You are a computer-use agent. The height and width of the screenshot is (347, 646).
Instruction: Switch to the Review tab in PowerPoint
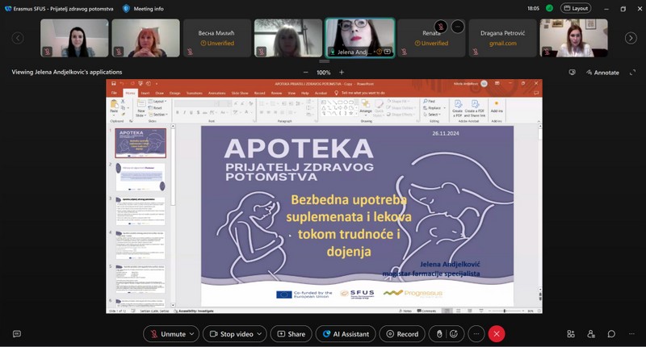click(276, 93)
